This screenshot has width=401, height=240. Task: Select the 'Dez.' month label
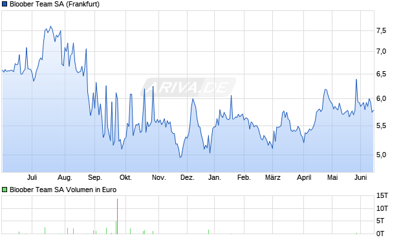(x=187, y=177)
